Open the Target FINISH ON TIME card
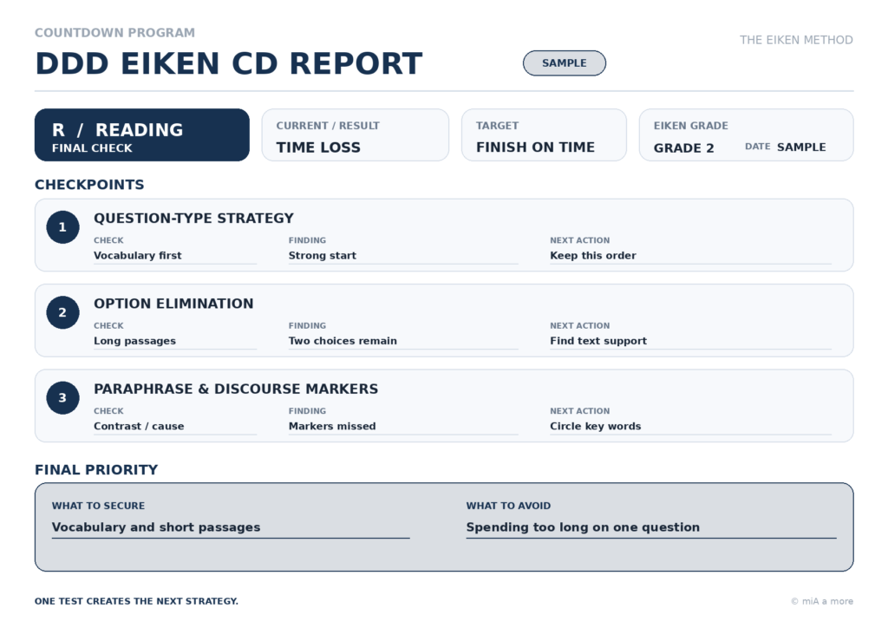 click(x=544, y=134)
